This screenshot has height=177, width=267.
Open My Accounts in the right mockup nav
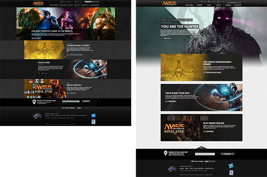(x=238, y=5)
